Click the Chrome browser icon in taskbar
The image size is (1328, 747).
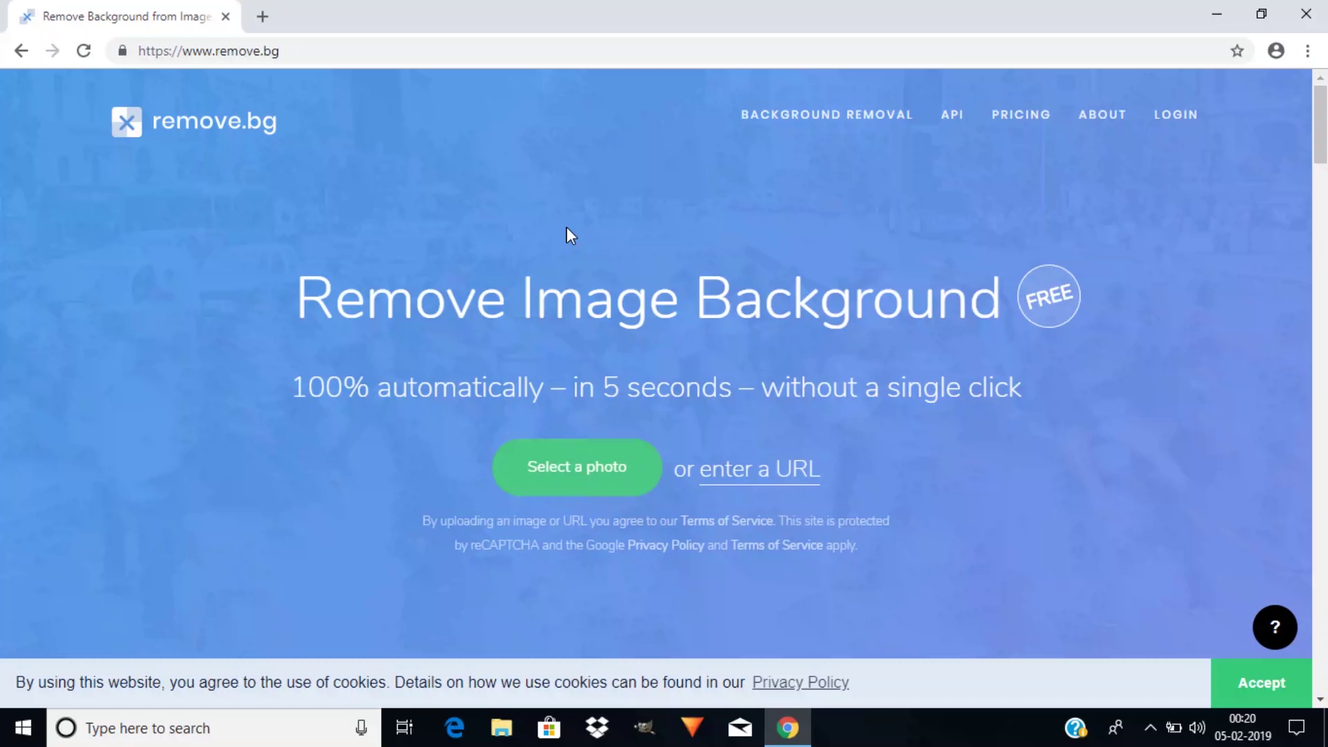788,727
